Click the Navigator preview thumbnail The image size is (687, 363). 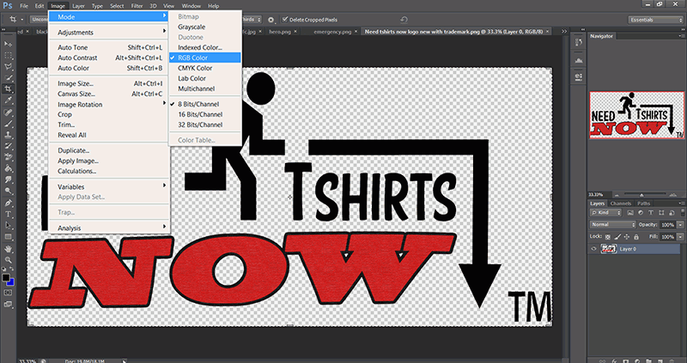point(636,115)
